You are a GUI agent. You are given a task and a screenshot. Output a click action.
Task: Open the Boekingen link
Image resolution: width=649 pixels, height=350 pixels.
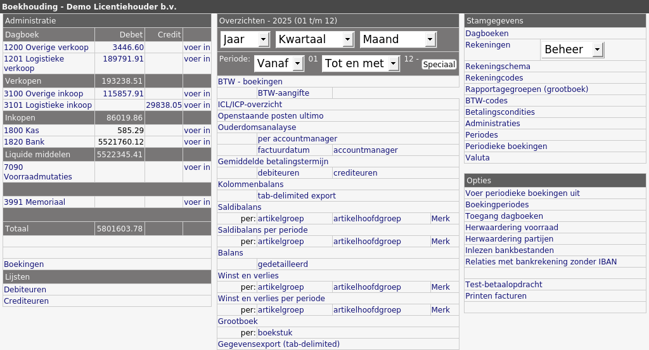click(23, 264)
